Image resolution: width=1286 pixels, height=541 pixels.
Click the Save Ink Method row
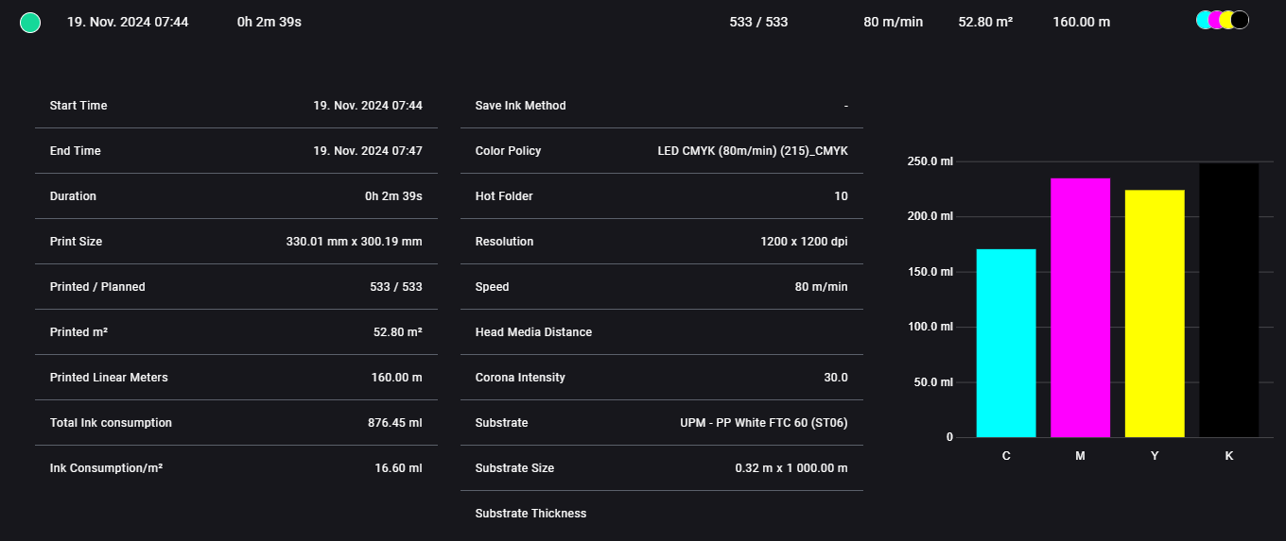click(661, 106)
